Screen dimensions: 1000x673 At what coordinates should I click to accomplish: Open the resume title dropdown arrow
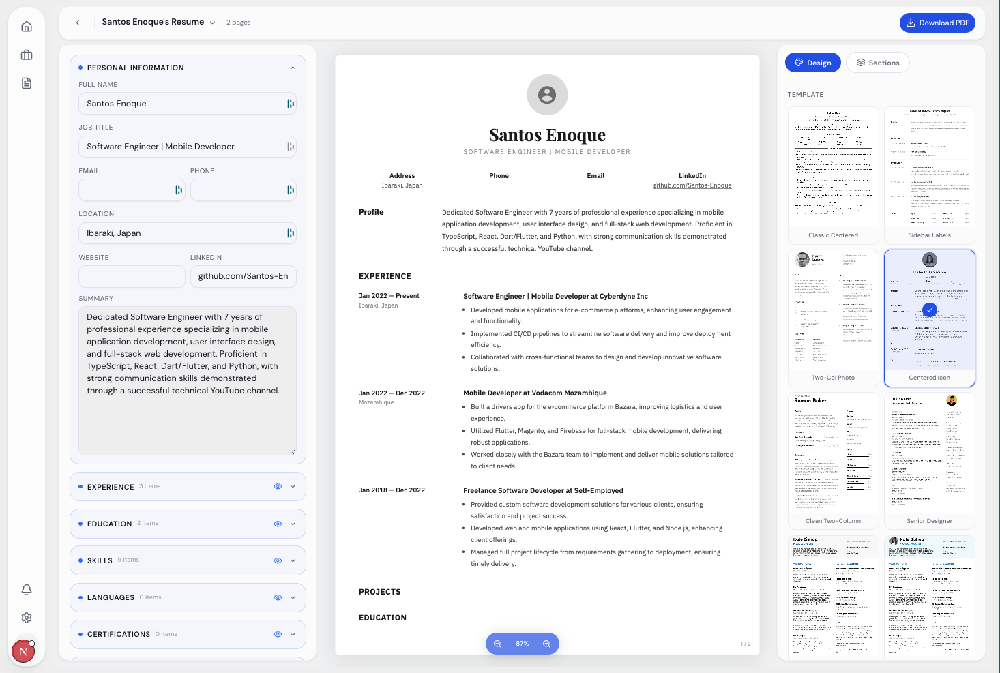point(212,23)
